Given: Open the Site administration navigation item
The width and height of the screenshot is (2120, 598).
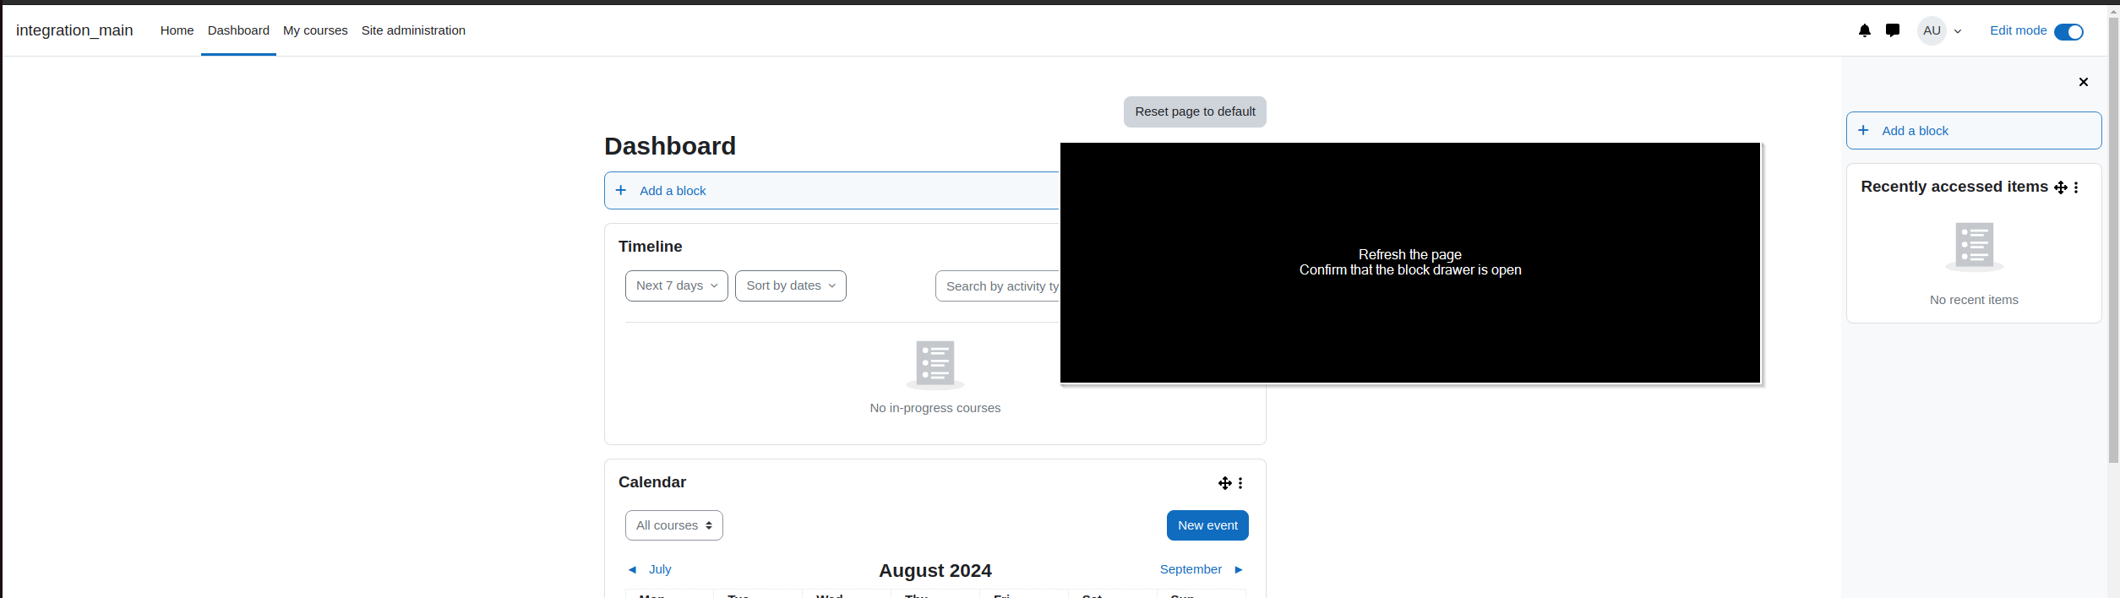Looking at the screenshot, I should pos(413,30).
